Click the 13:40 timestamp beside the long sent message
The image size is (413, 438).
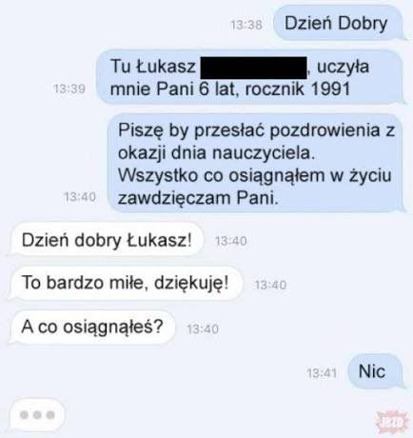(80, 197)
